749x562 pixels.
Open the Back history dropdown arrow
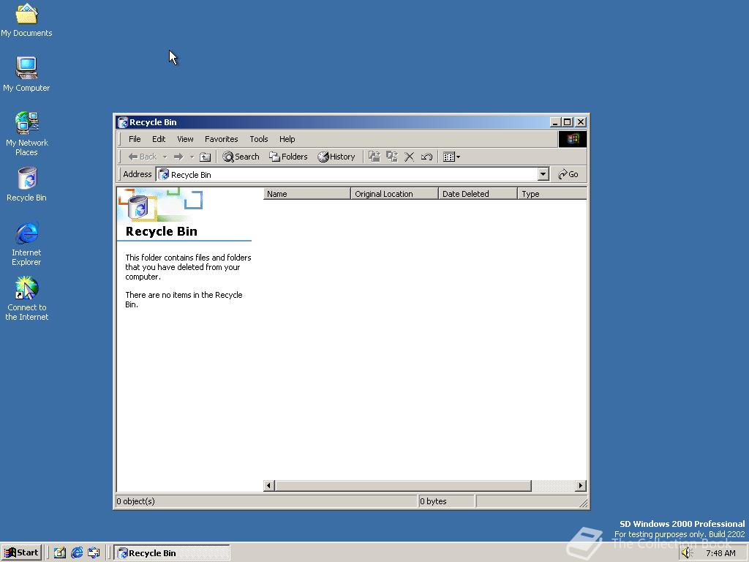tap(165, 157)
